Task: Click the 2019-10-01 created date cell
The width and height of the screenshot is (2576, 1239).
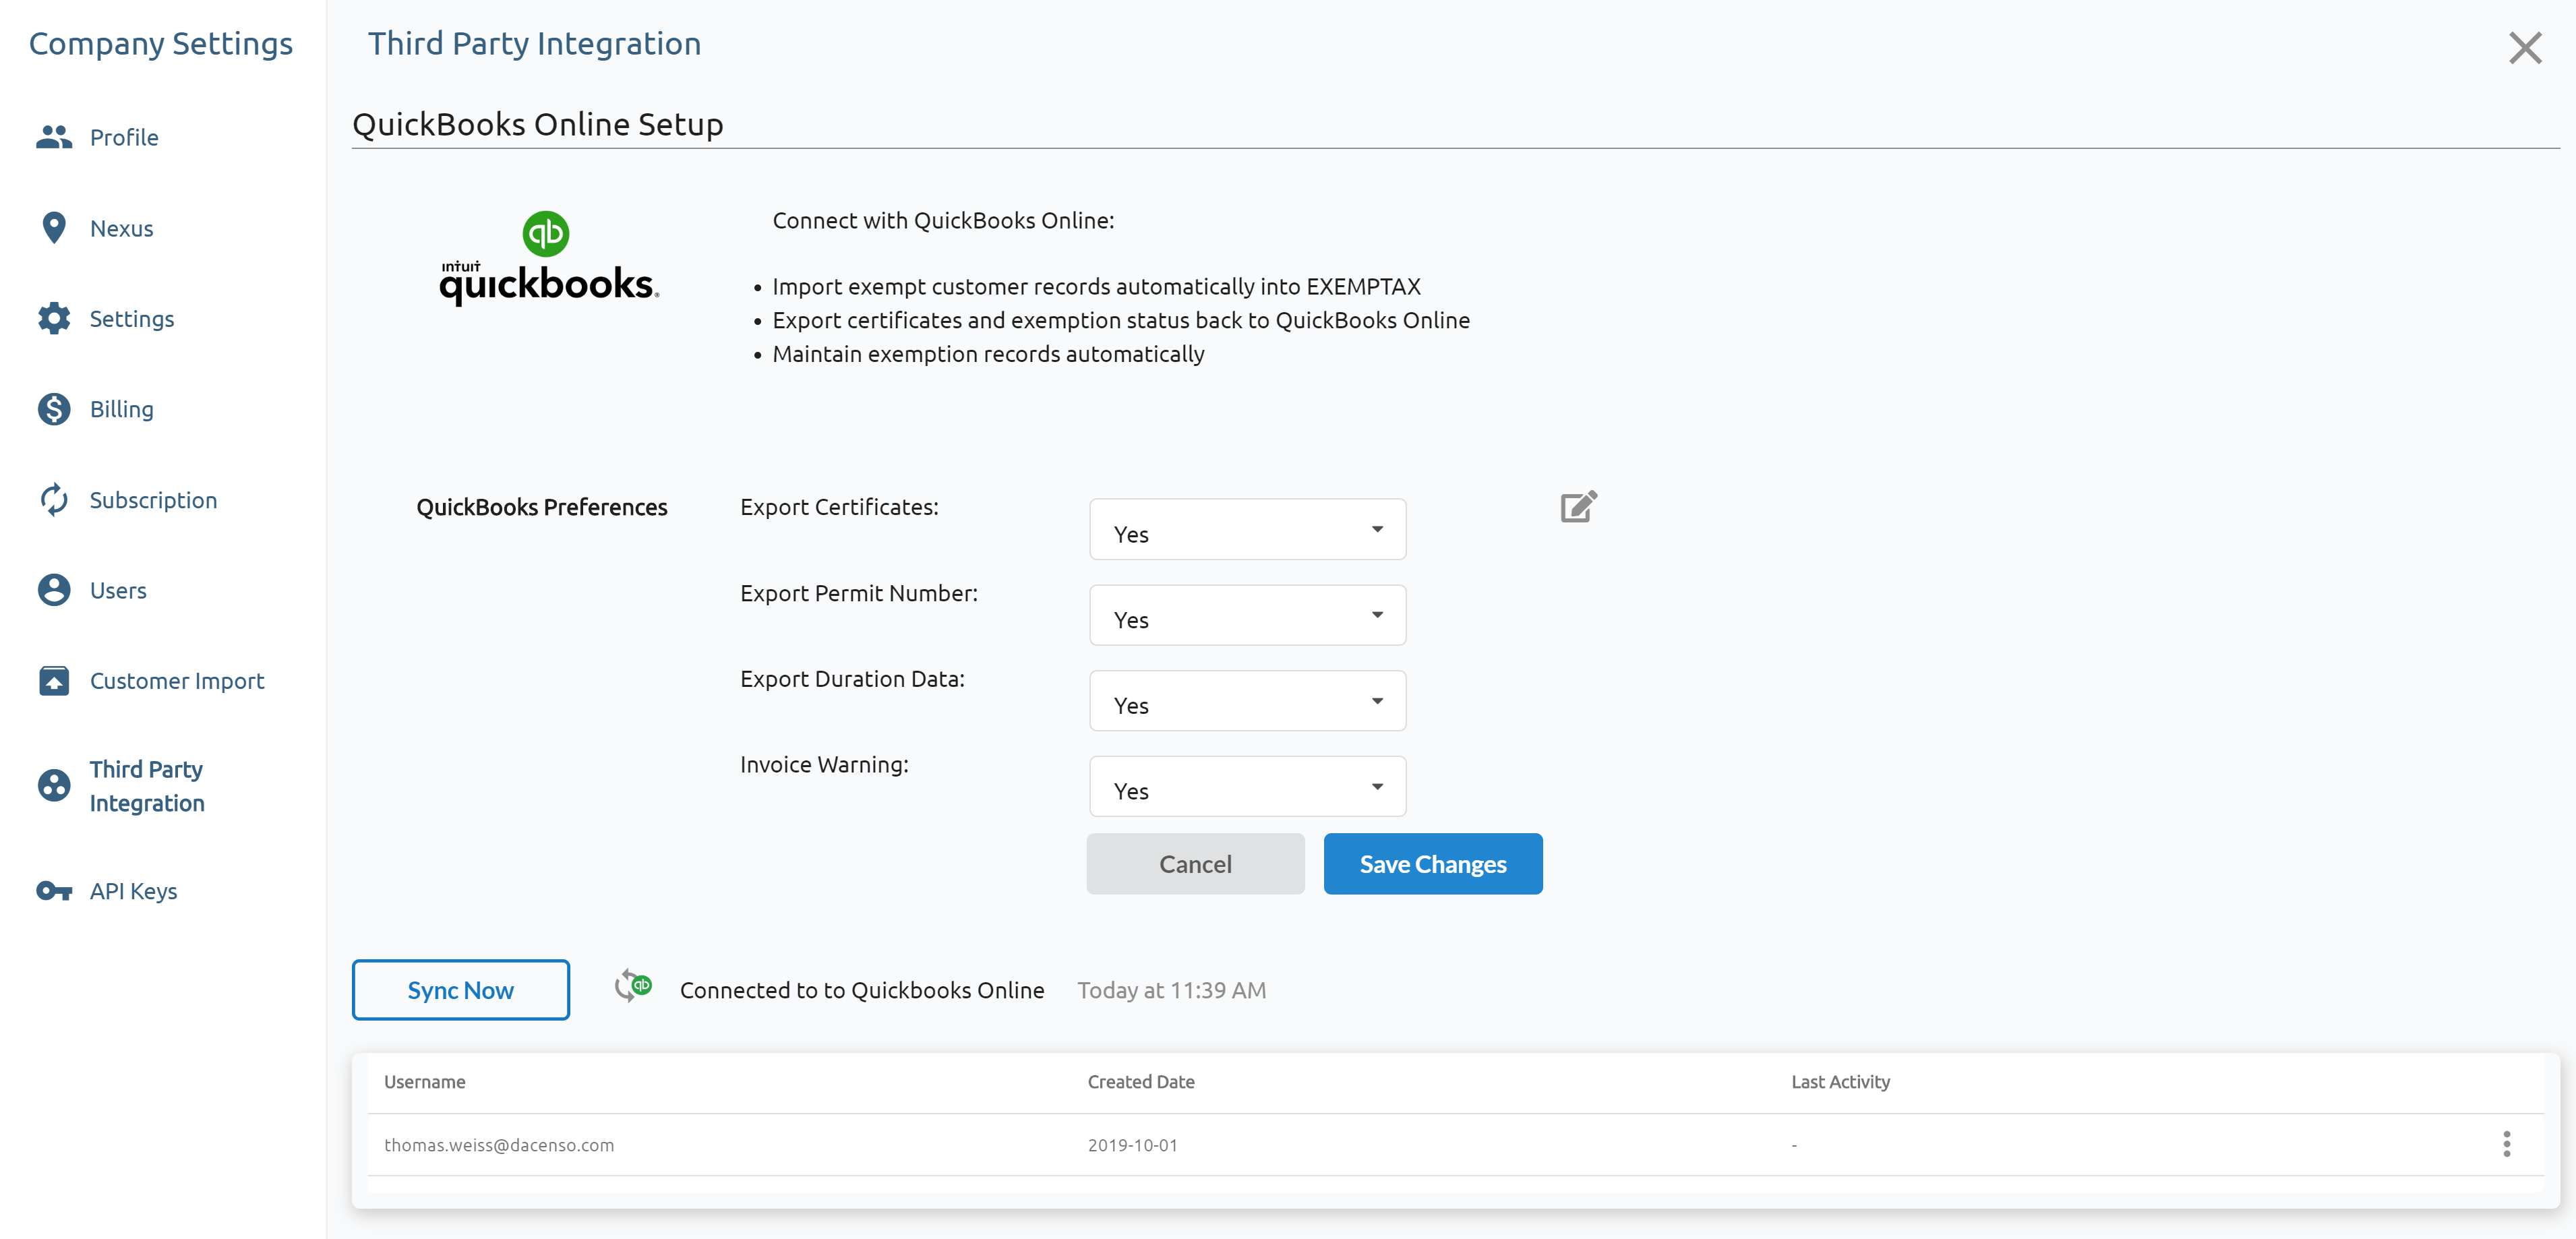Action: pos(1132,1145)
